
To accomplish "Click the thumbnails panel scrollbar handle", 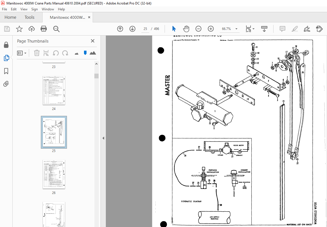I will 96,76.
